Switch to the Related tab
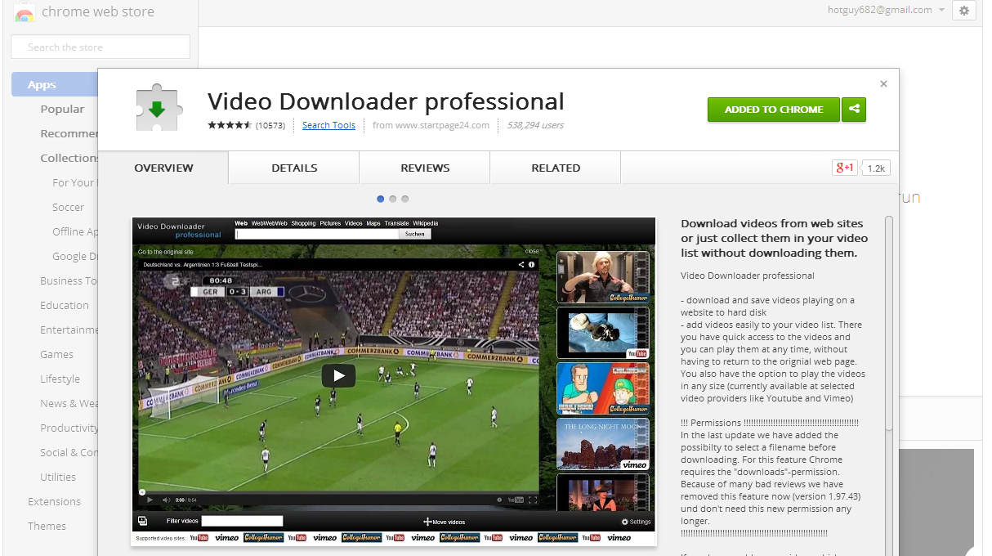The width and height of the screenshot is (992, 556). coord(556,168)
